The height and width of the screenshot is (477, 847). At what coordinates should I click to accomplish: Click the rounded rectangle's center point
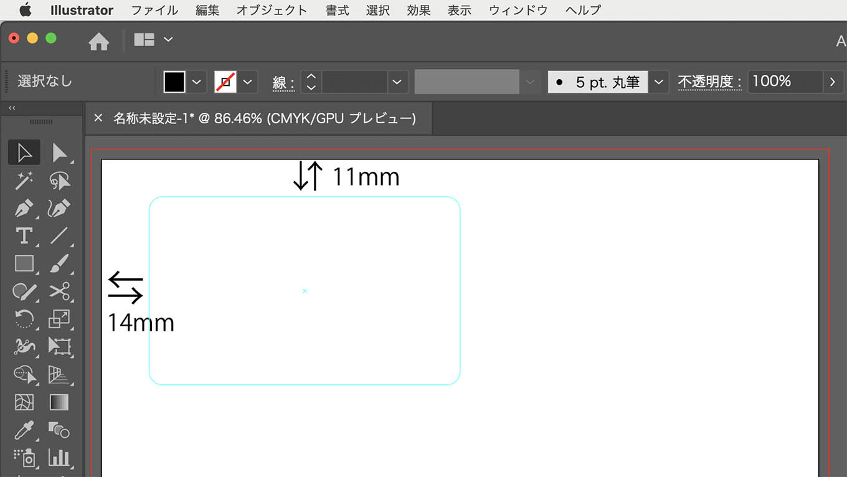305,291
